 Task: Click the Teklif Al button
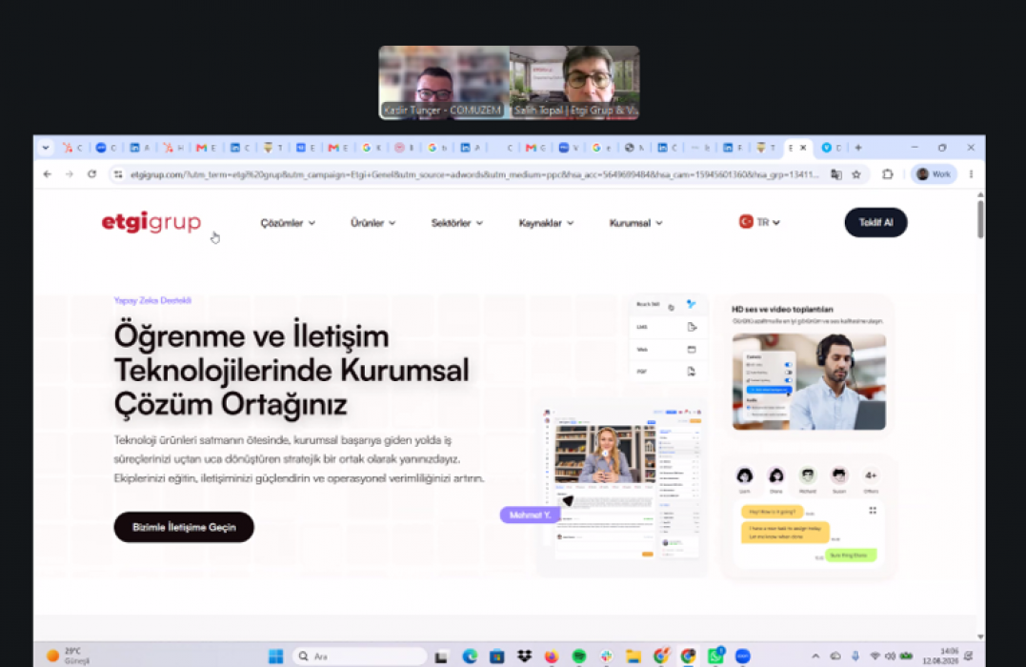coord(875,223)
